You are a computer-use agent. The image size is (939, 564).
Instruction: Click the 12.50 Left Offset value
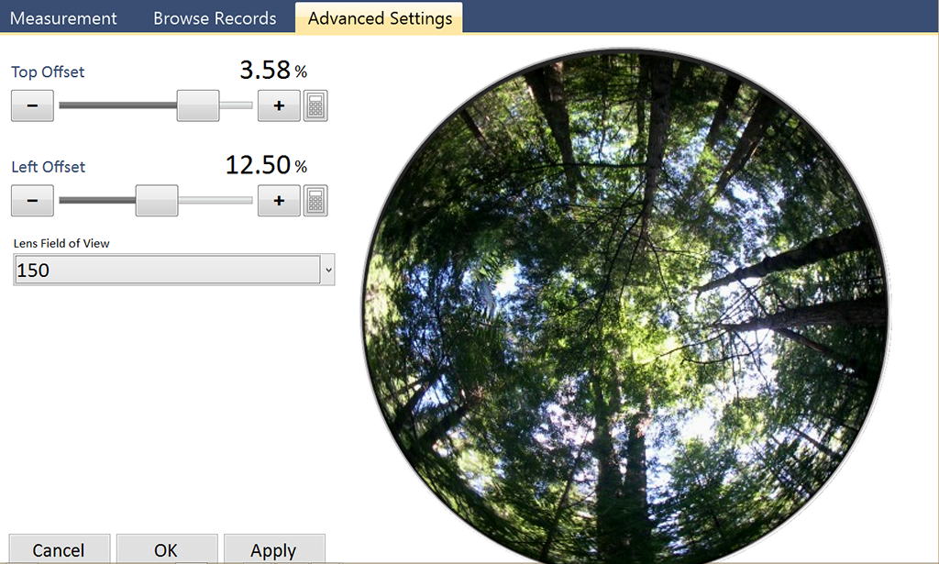tap(258, 165)
